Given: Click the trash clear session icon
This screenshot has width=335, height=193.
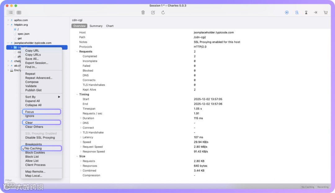Looking at the screenshot, I should [143, 13].
